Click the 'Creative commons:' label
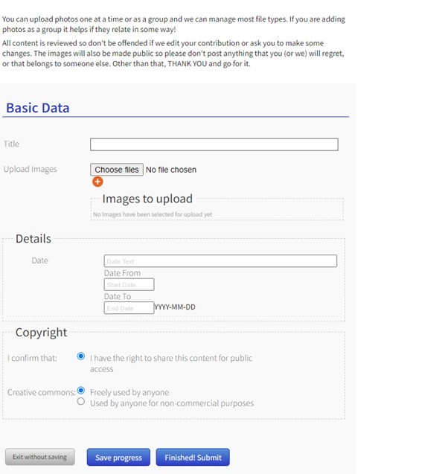 pos(42,392)
